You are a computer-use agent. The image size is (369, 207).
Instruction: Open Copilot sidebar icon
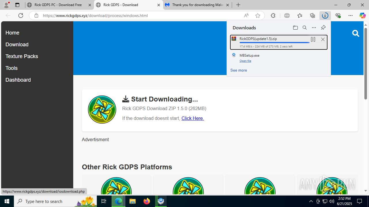pos(362,16)
